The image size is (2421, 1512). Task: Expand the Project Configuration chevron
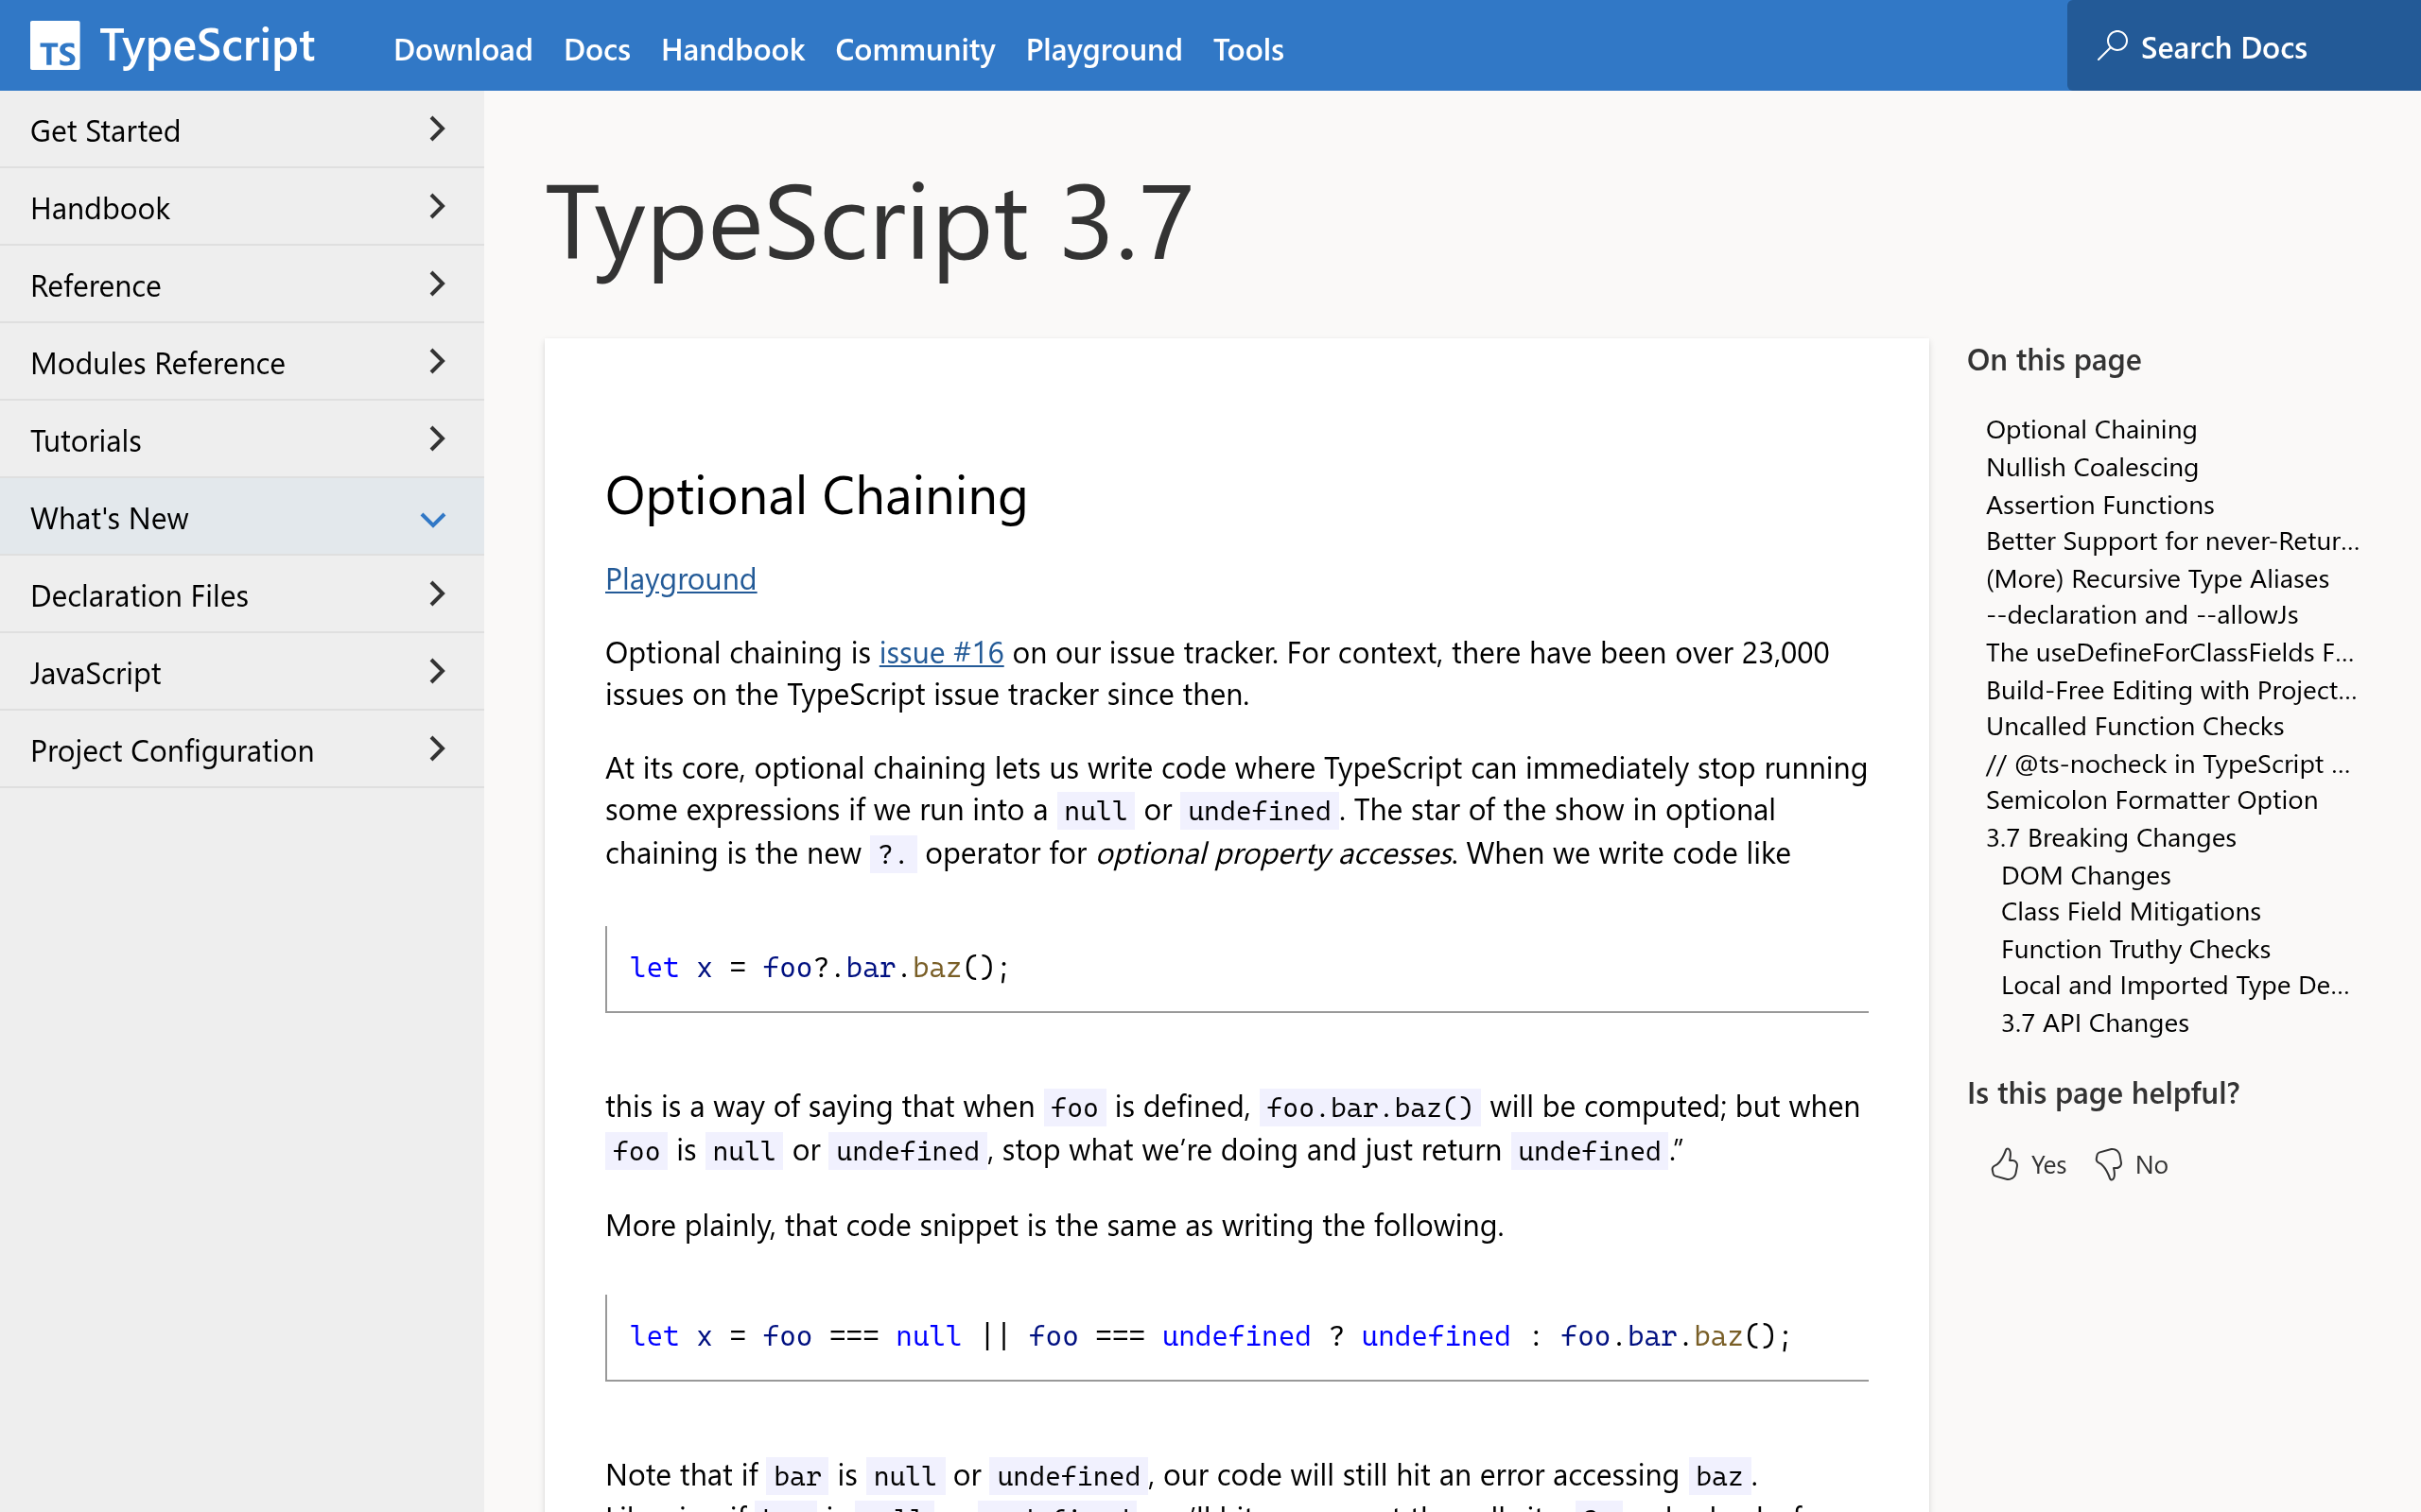(x=436, y=749)
